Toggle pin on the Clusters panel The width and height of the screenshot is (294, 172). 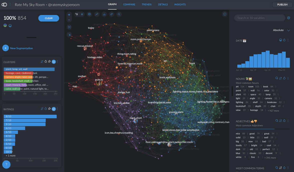(x=49, y=61)
